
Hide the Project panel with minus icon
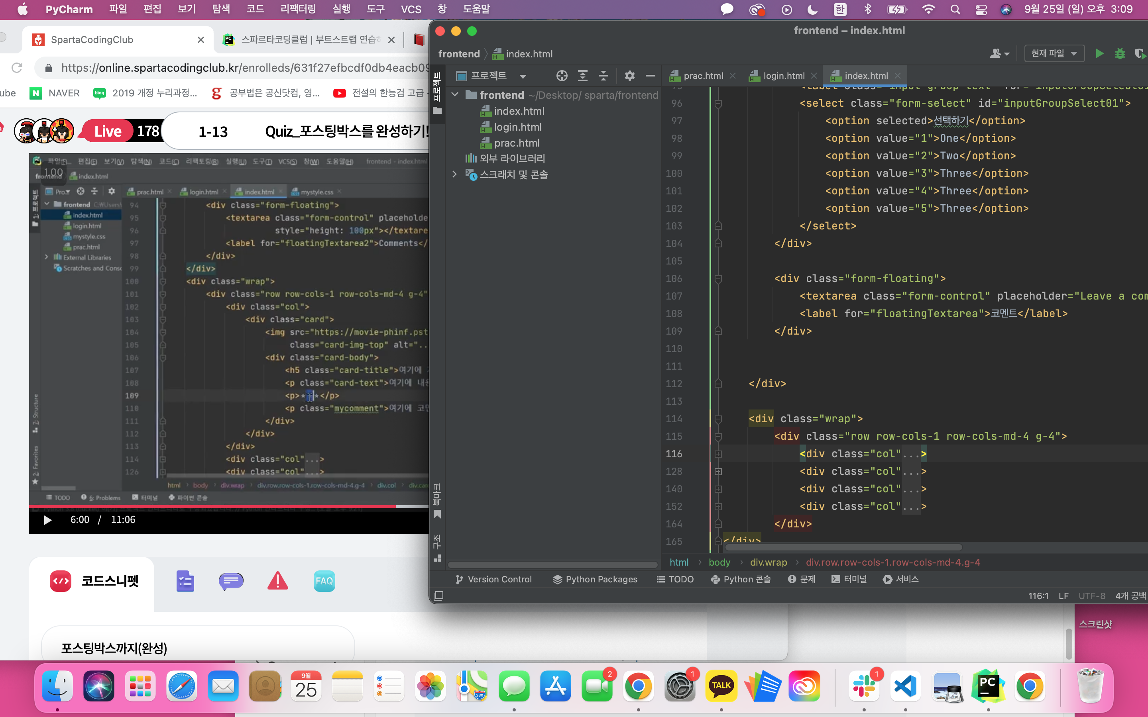coord(651,76)
